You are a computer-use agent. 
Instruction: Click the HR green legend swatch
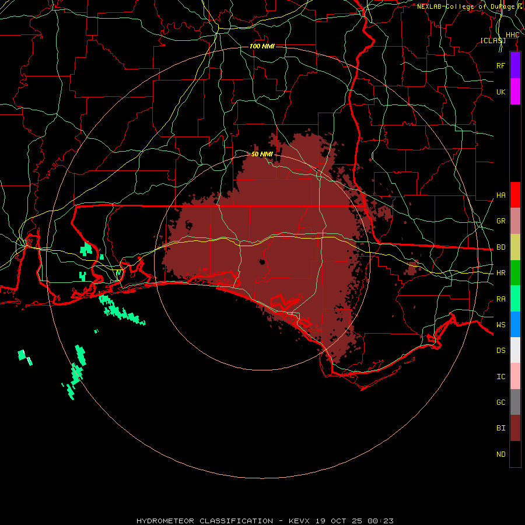515,273
